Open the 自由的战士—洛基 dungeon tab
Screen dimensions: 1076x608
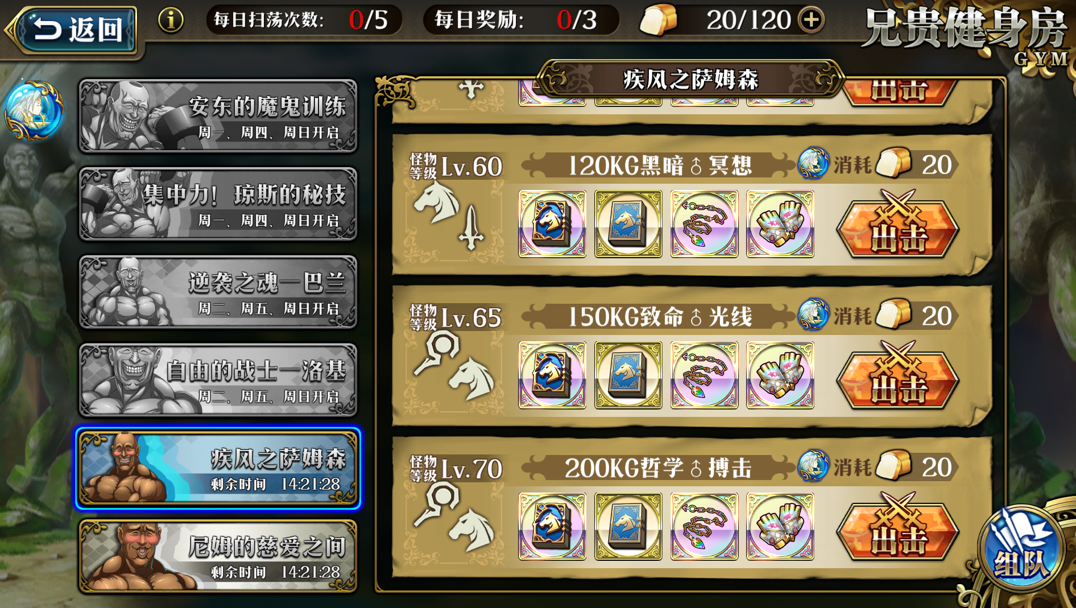click(x=218, y=380)
